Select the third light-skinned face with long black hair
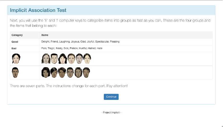 tap(63, 59)
